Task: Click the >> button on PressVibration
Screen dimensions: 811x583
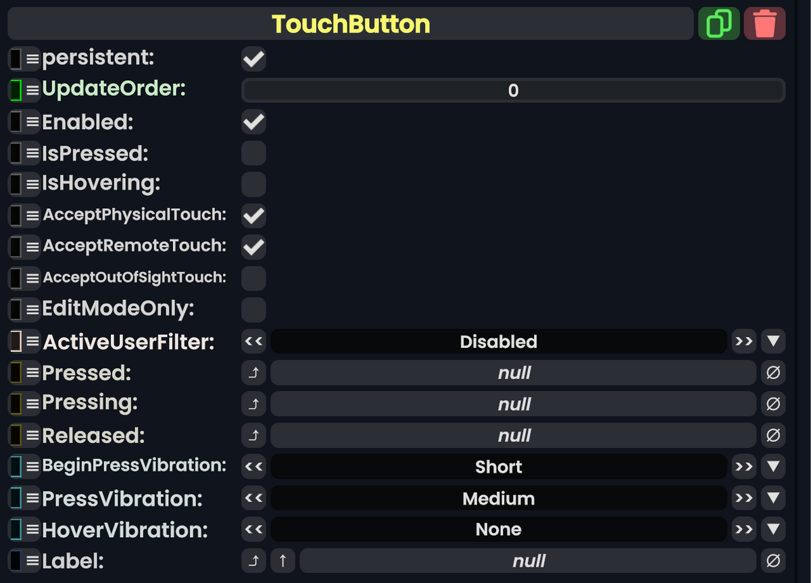Action: (743, 498)
